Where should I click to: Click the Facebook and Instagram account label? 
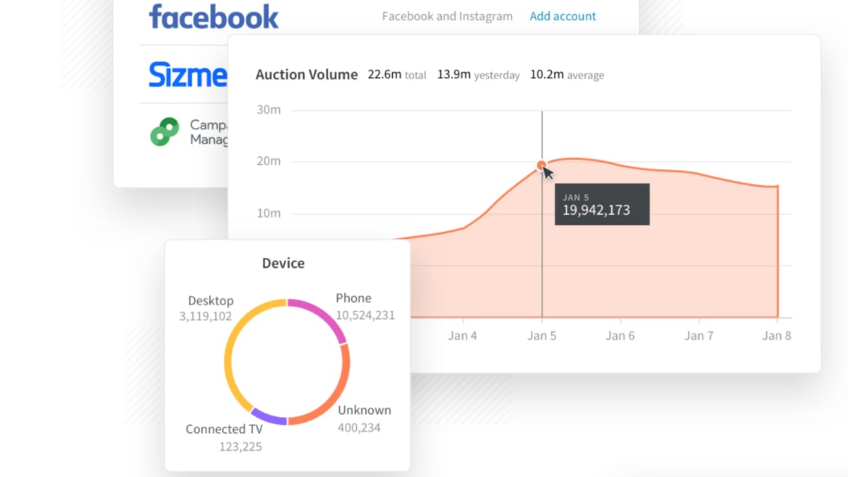(447, 16)
